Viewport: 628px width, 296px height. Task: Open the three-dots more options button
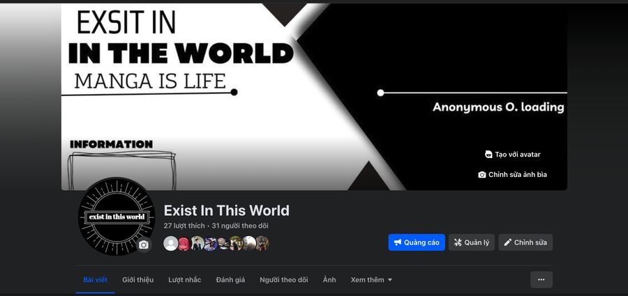coord(541,279)
